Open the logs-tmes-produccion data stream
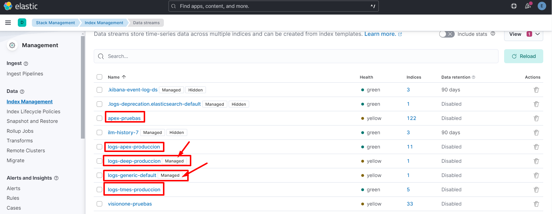Image resolution: width=552 pixels, height=214 pixels. click(x=134, y=190)
